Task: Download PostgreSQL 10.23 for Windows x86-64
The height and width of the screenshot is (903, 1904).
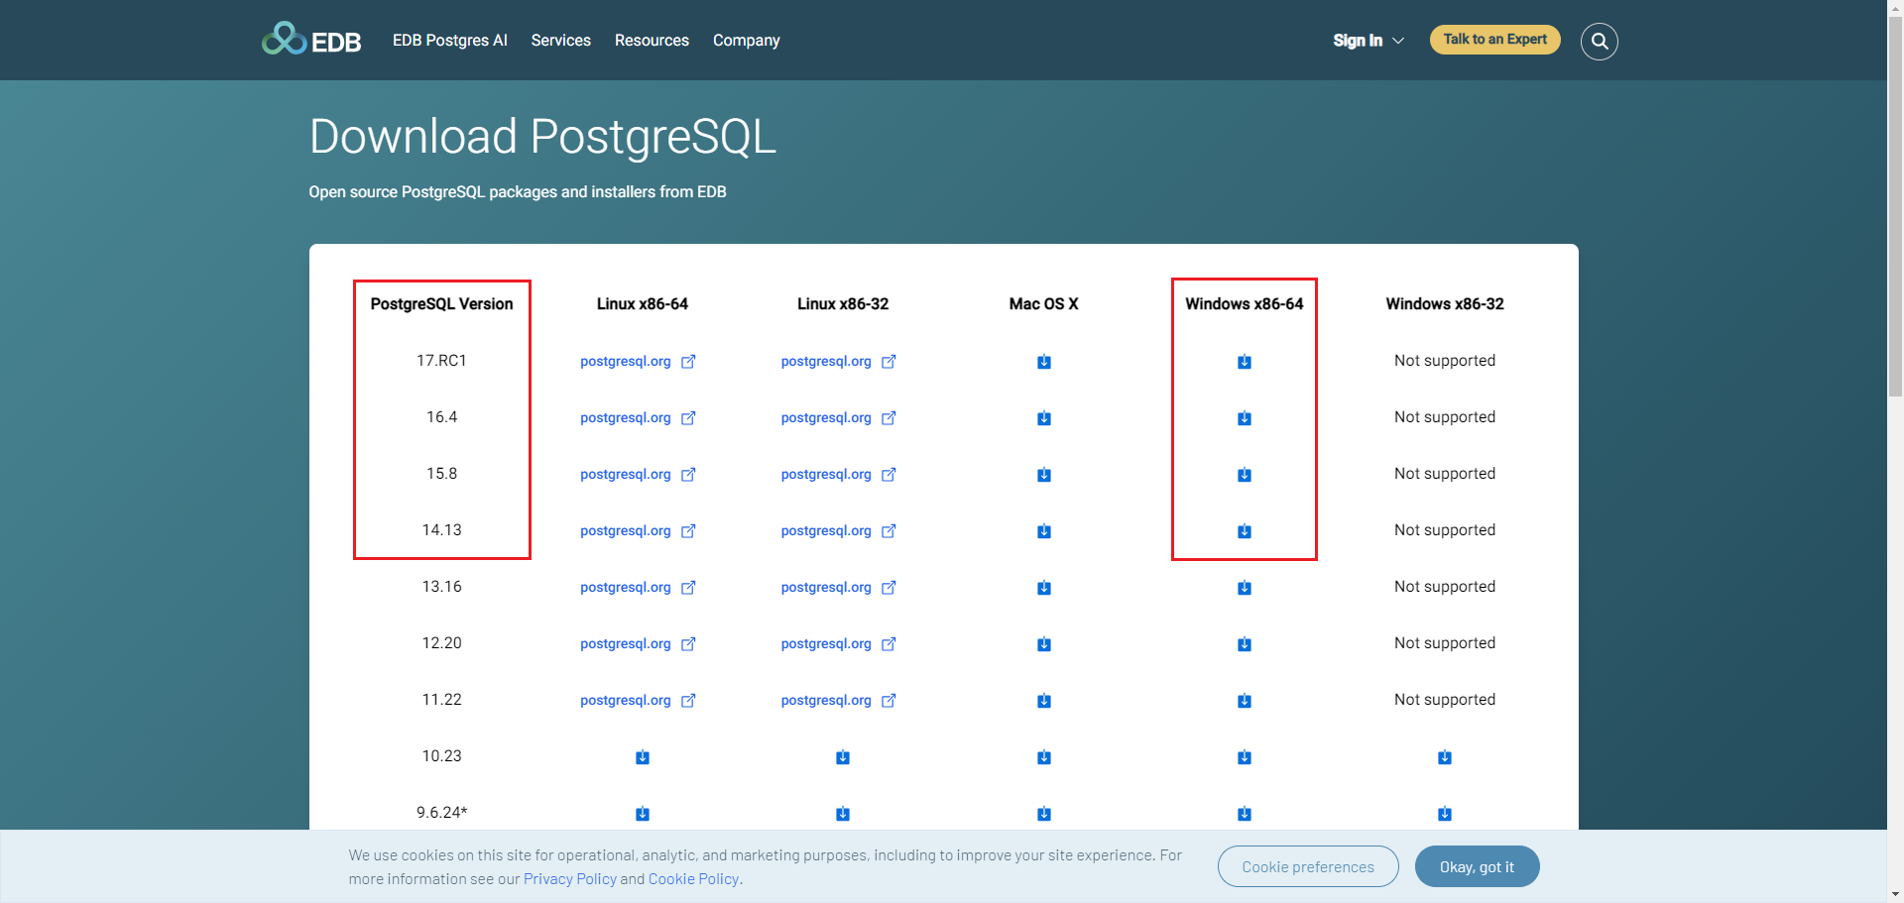Action: (1245, 757)
